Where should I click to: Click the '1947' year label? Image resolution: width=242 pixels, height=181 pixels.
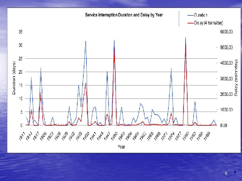coord(108,136)
